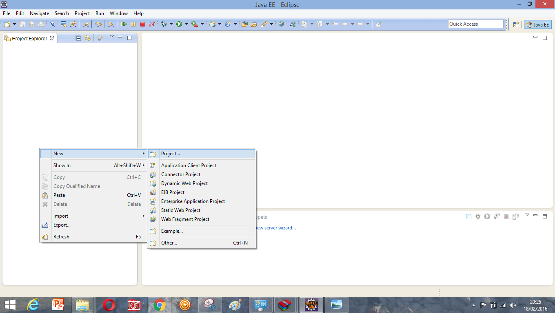Open the Project Explorer view menu
This screenshot has width=555, height=313.
pyautogui.click(x=111, y=37)
